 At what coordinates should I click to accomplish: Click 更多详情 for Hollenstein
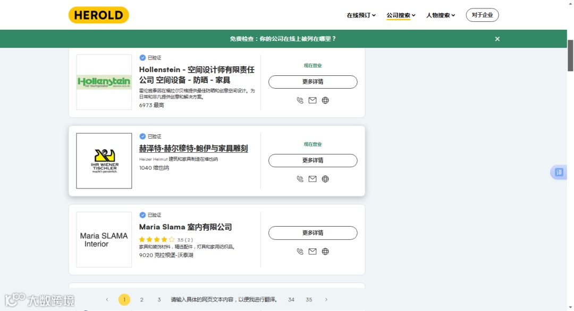pos(313,82)
